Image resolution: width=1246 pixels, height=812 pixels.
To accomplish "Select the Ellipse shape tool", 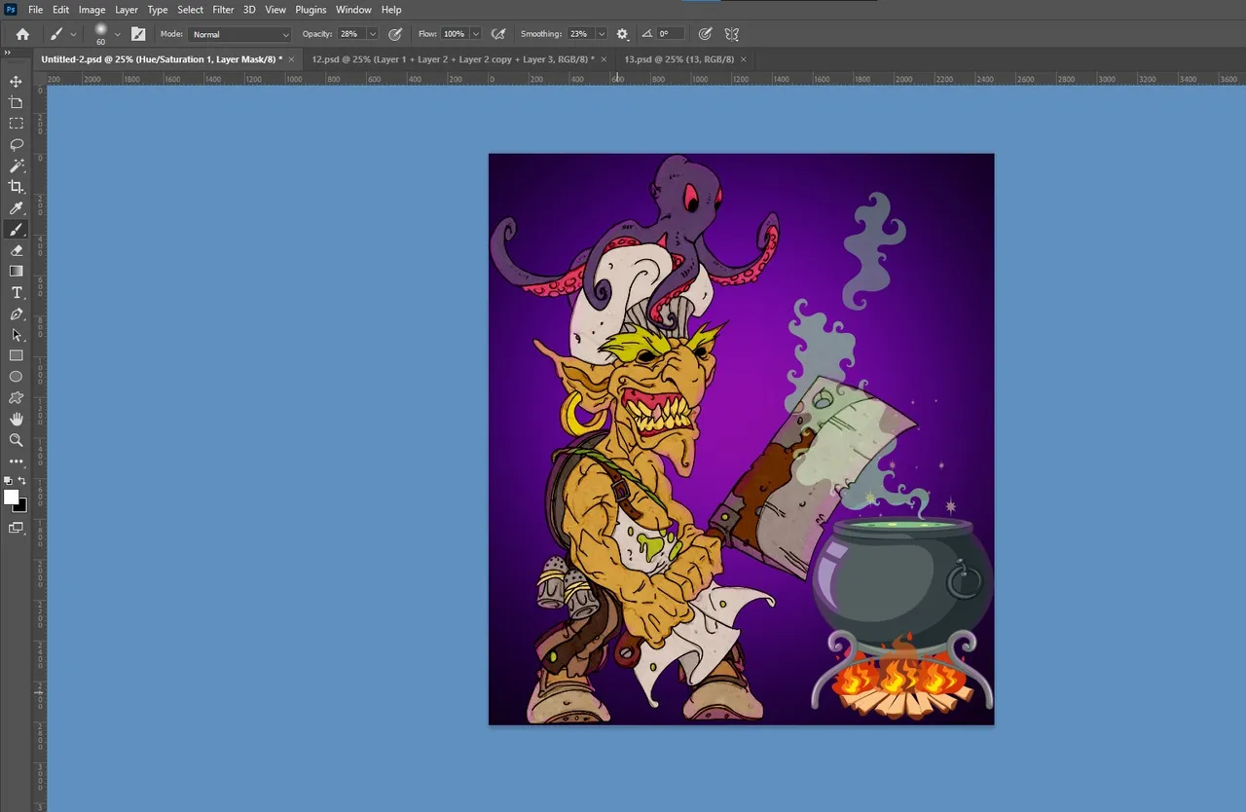I will point(16,377).
